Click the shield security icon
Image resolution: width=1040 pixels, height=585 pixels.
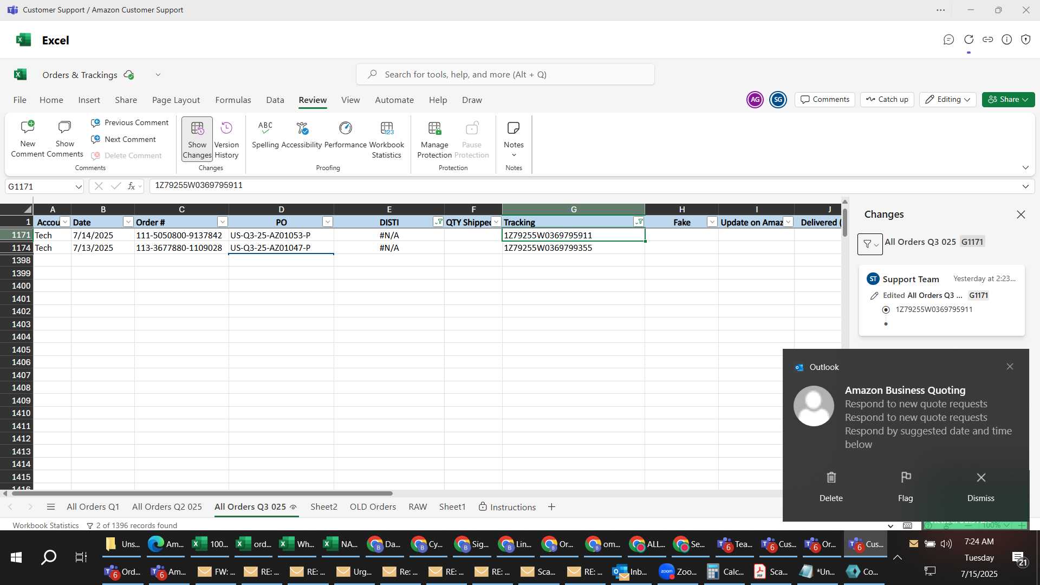click(x=1025, y=40)
